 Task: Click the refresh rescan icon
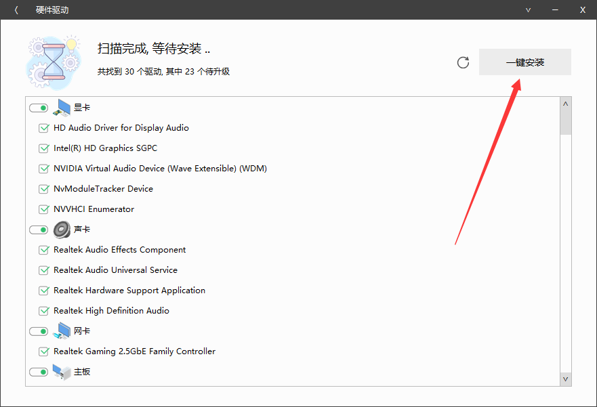(463, 62)
